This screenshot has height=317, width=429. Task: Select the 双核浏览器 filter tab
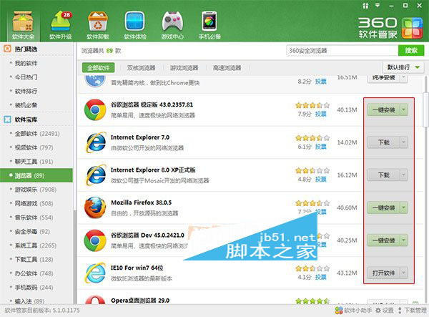click(x=141, y=67)
